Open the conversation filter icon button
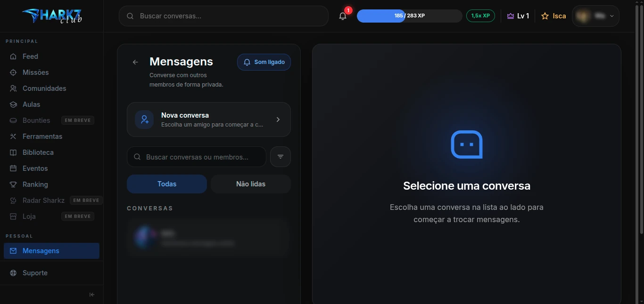 point(281,157)
